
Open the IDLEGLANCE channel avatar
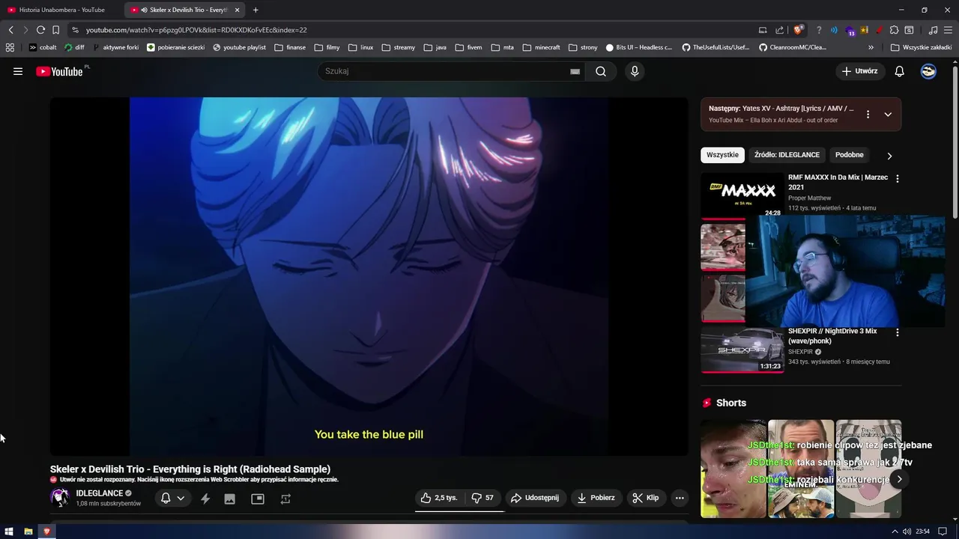60,498
